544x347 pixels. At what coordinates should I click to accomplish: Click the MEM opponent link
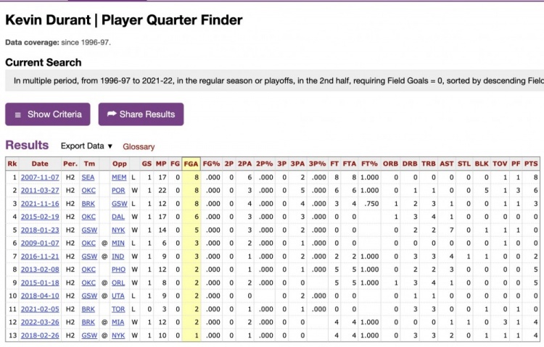click(x=119, y=177)
